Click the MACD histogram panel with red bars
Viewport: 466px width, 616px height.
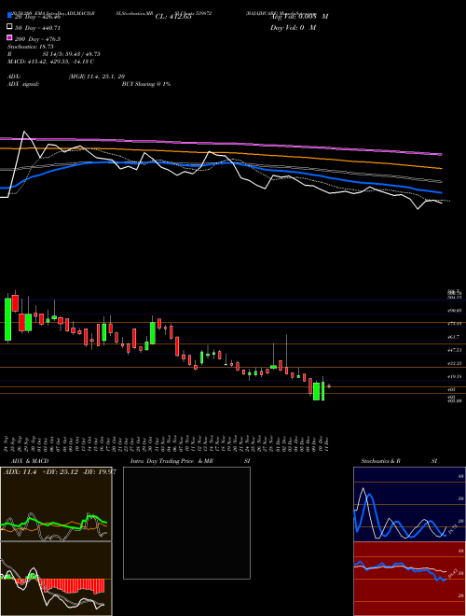click(x=56, y=579)
